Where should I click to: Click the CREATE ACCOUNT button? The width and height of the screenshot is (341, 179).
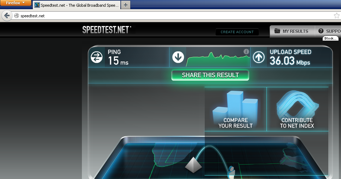(237, 32)
